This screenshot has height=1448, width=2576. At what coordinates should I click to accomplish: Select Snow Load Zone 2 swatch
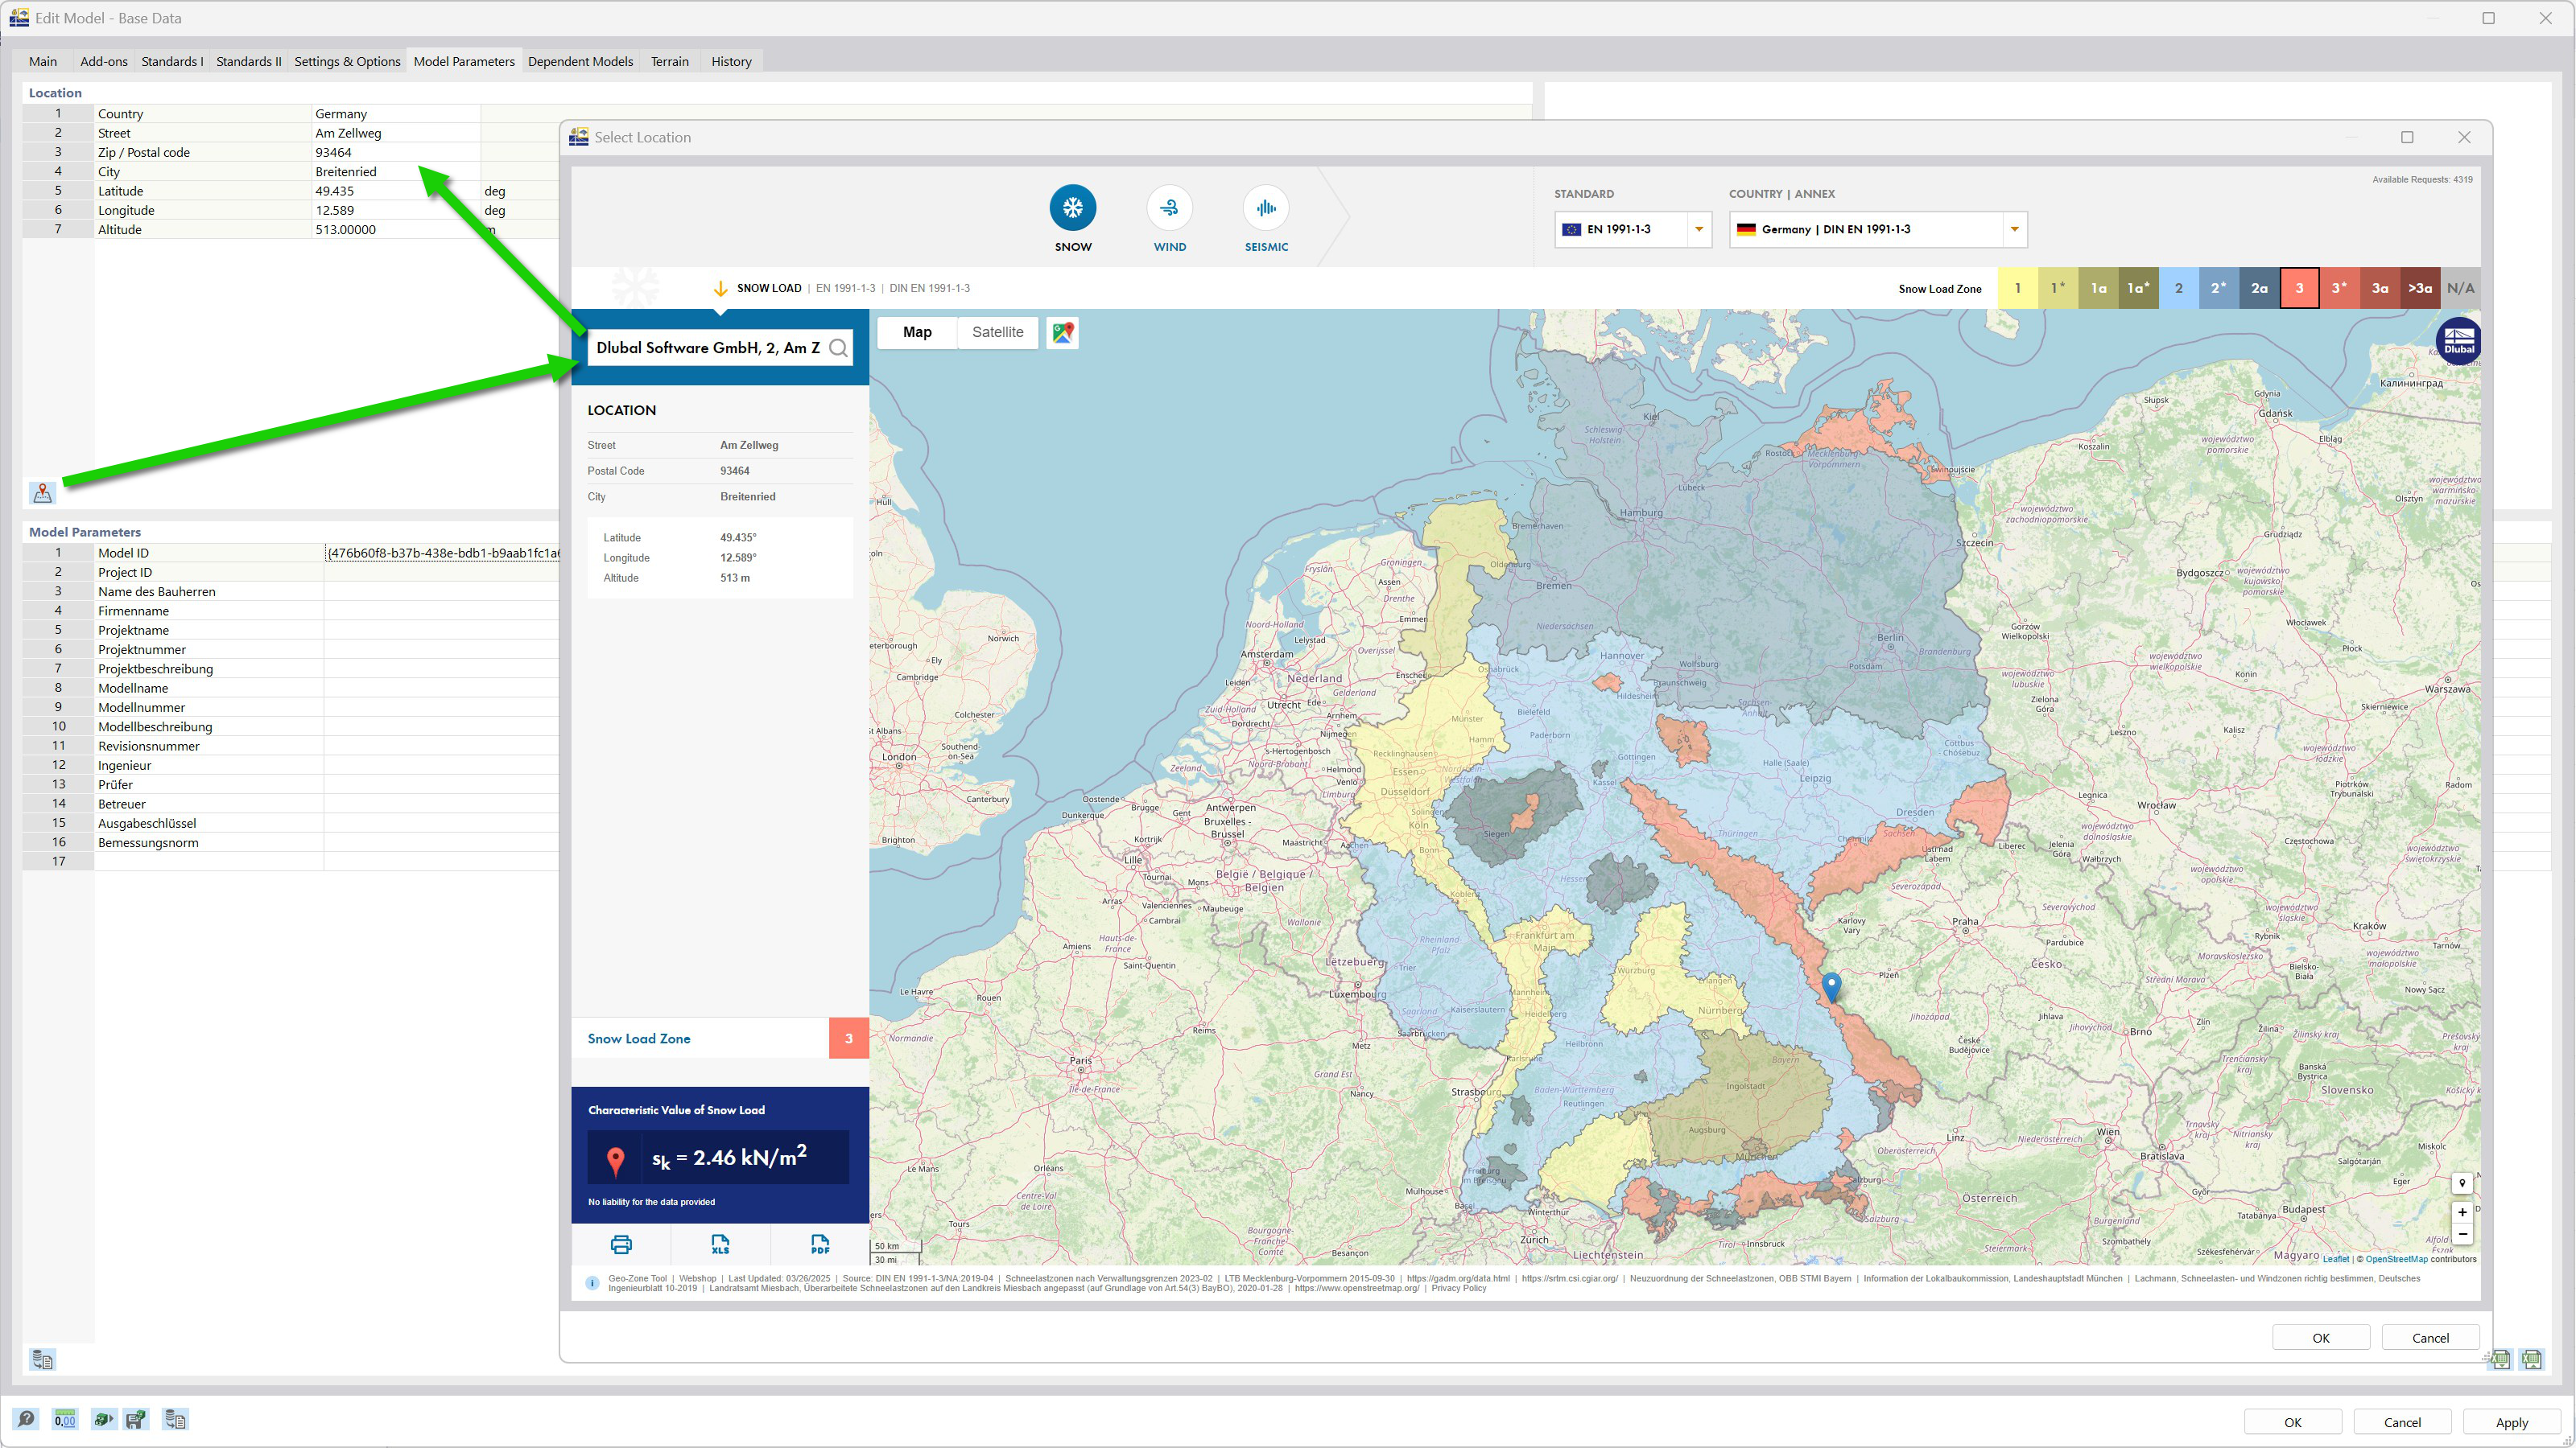coord(2179,288)
